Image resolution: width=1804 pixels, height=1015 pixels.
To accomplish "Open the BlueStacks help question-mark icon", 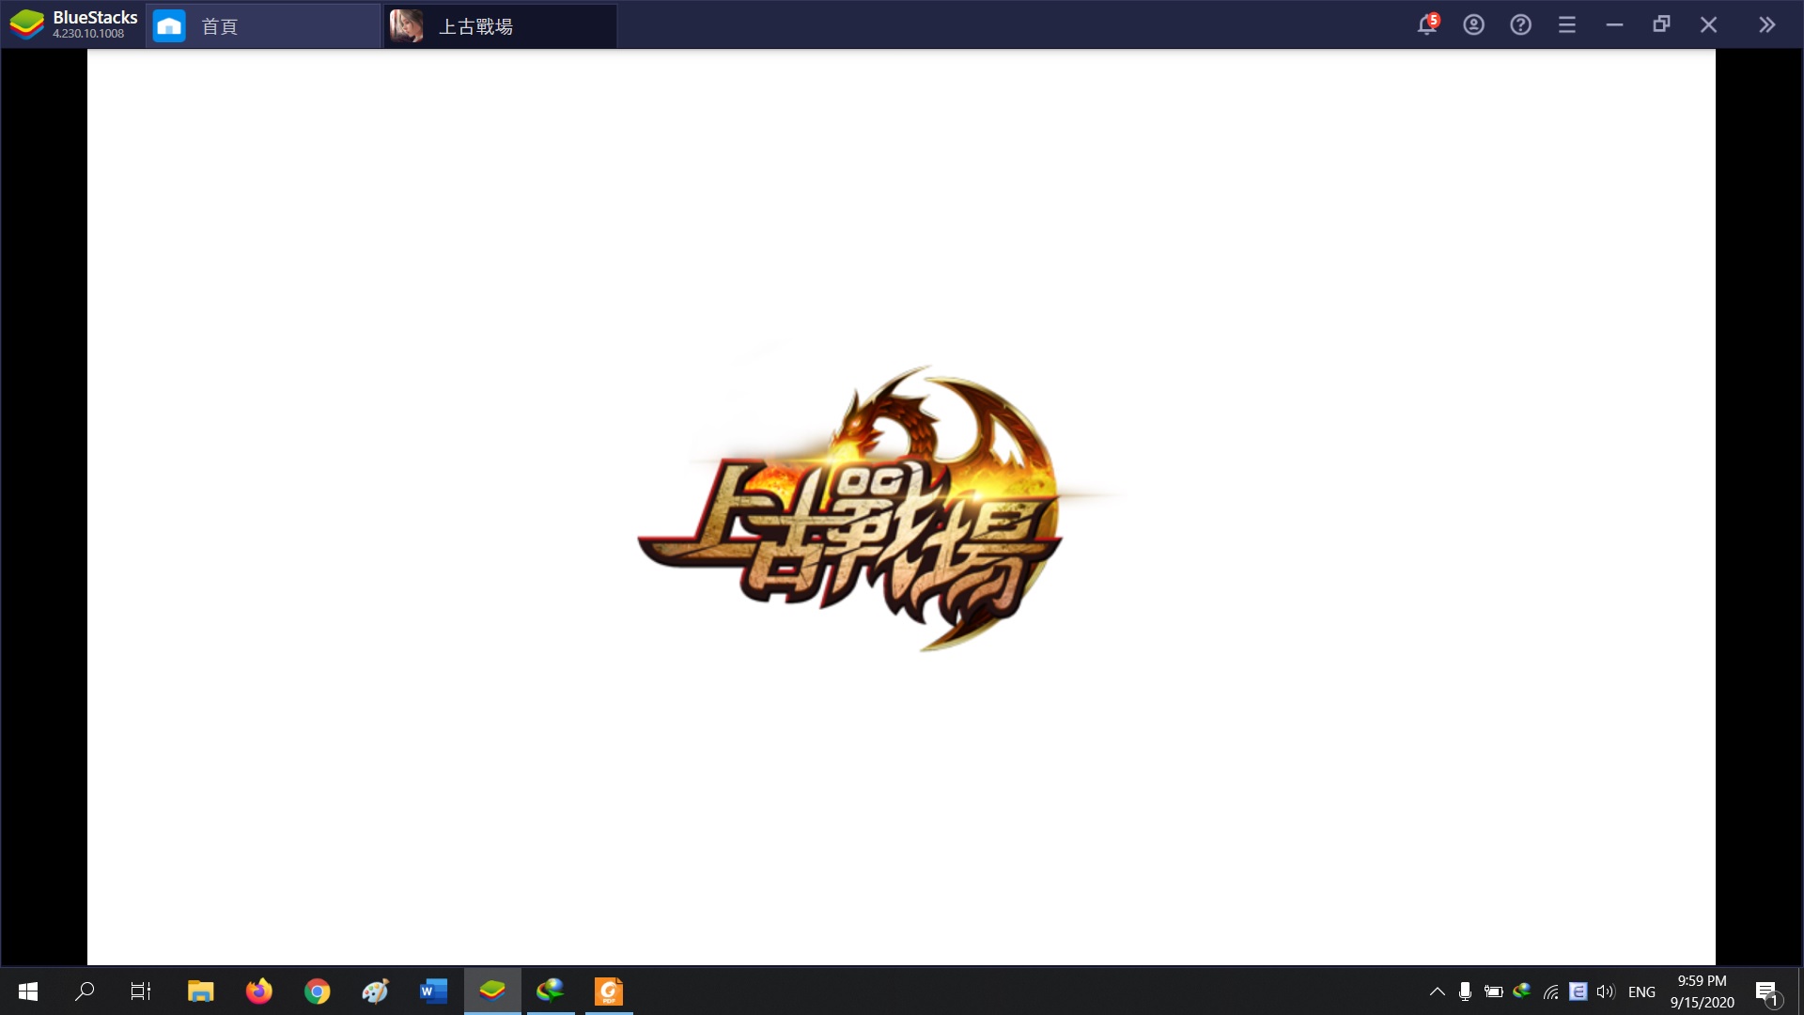I will pyautogui.click(x=1520, y=24).
